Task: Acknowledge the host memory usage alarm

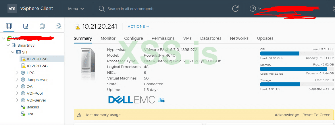Action: click(287, 115)
